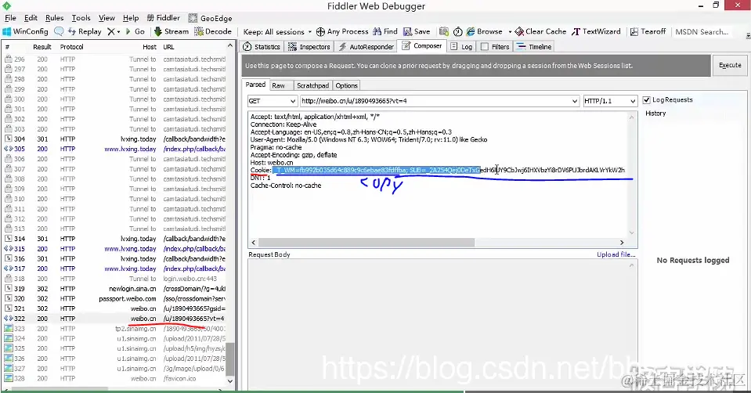The height and width of the screenshot is (393, 751).
Task: Launch Browse from the toolbar
Action: coord(484,31)
